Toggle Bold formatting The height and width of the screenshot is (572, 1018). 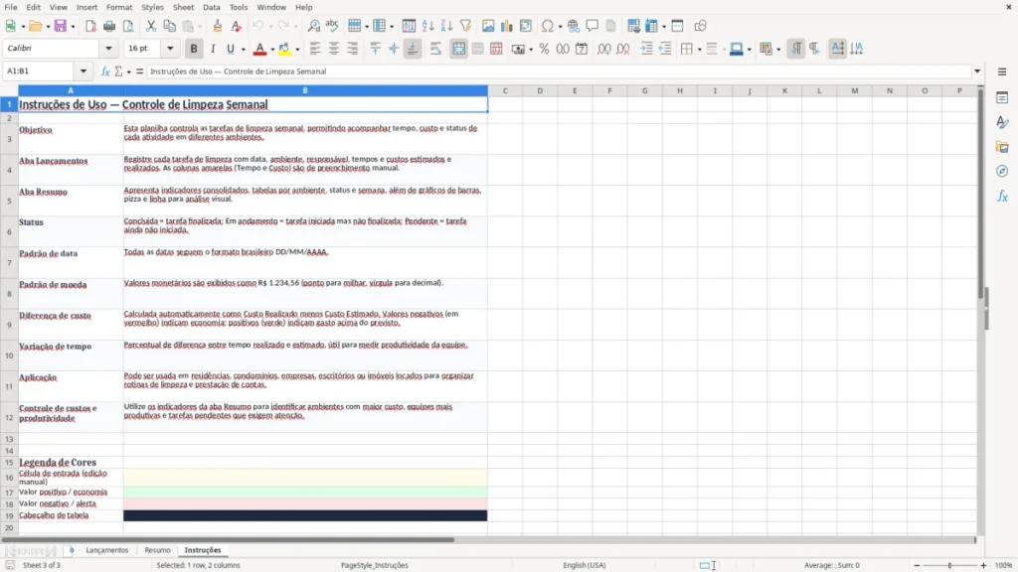[x=194, y=49]
